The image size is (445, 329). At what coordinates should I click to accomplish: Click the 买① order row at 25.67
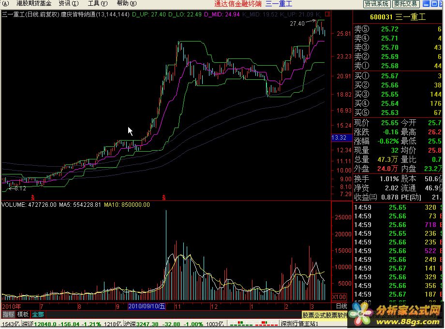coord(398,76)
